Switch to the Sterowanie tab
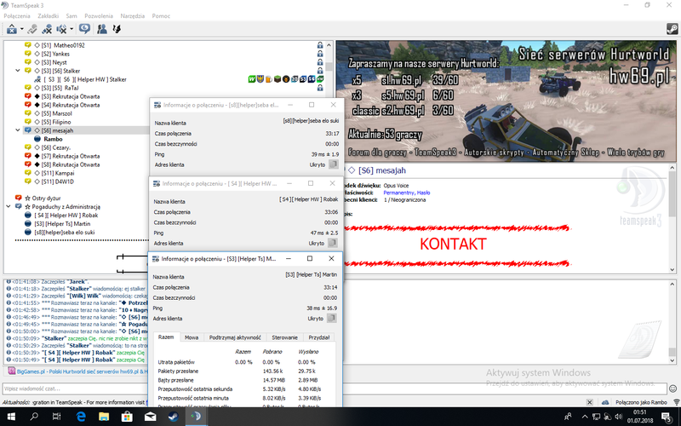 (285, 337)
